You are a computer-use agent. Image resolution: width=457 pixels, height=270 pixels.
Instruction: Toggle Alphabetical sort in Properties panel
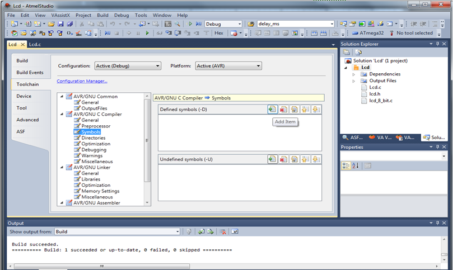(x=356, y=166)
